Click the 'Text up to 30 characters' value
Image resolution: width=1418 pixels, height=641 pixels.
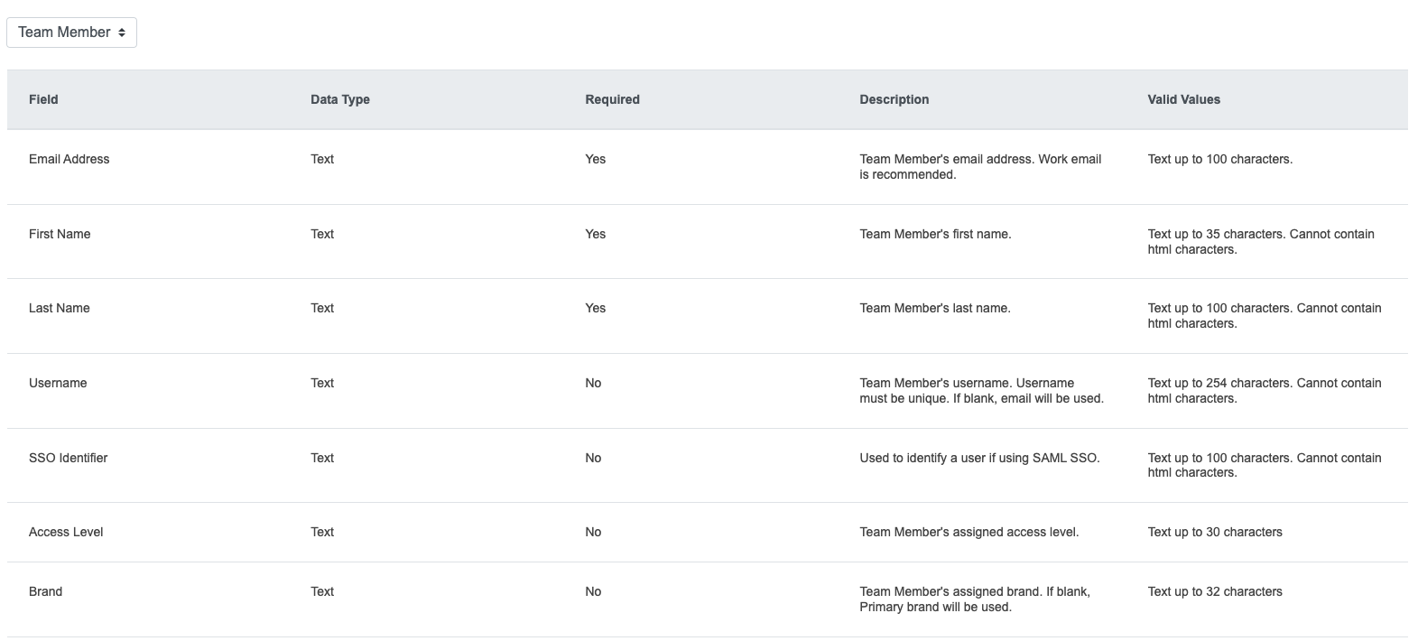[1215, 532]
